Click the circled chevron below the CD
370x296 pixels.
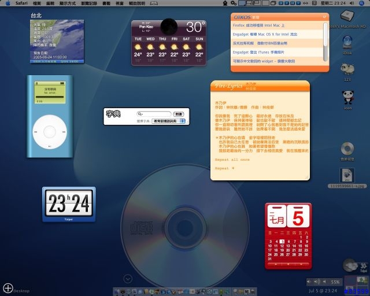coord(128,279)
